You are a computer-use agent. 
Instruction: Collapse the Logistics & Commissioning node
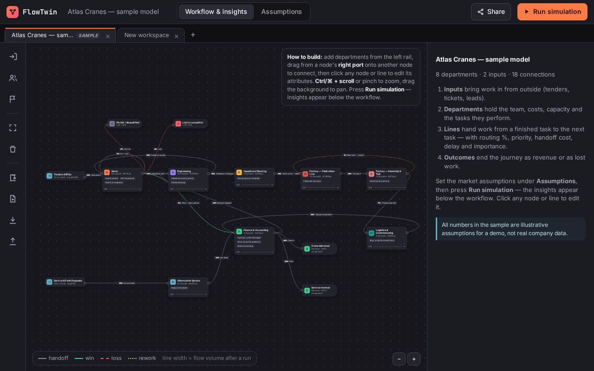tap(405, 246)
